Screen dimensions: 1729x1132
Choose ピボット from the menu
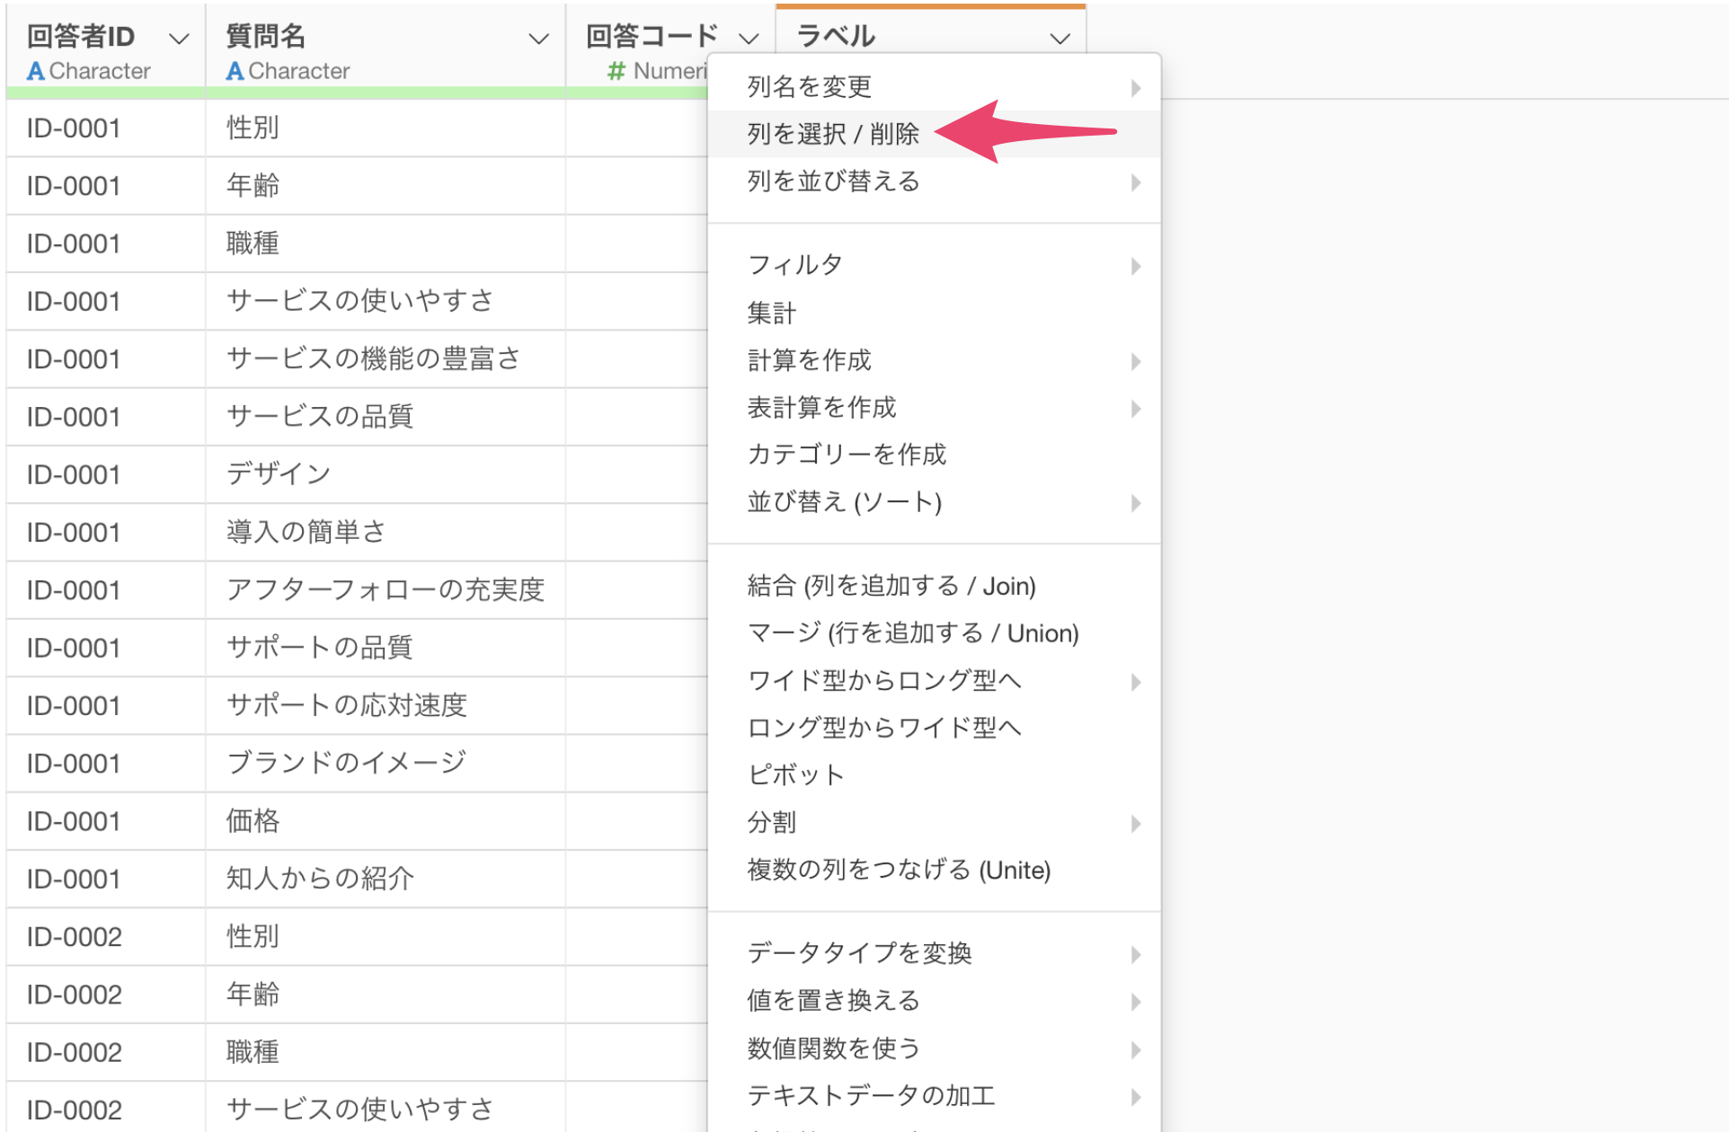tap(796, 774)
